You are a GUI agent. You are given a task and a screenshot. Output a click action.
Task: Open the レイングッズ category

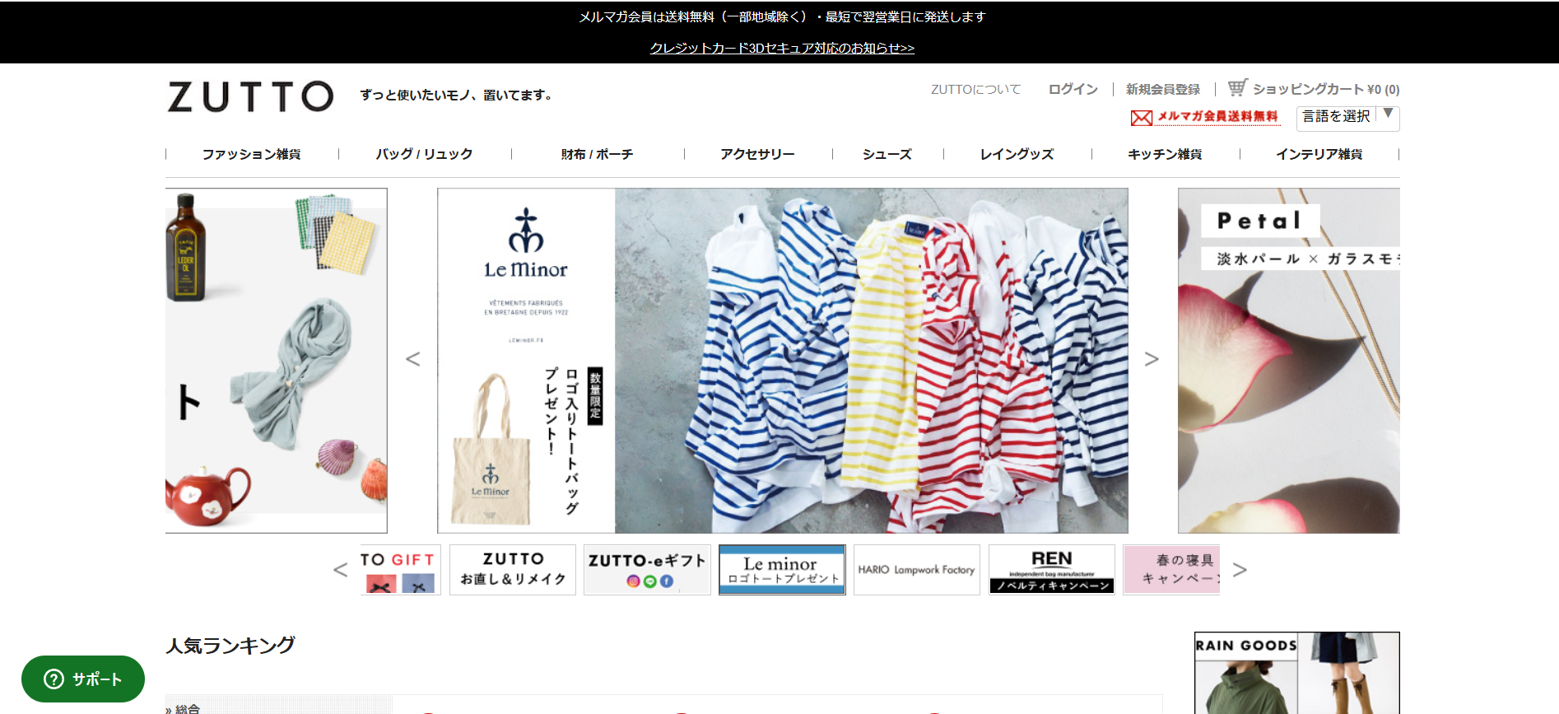pyautogui.click(x=1017, y=154)
